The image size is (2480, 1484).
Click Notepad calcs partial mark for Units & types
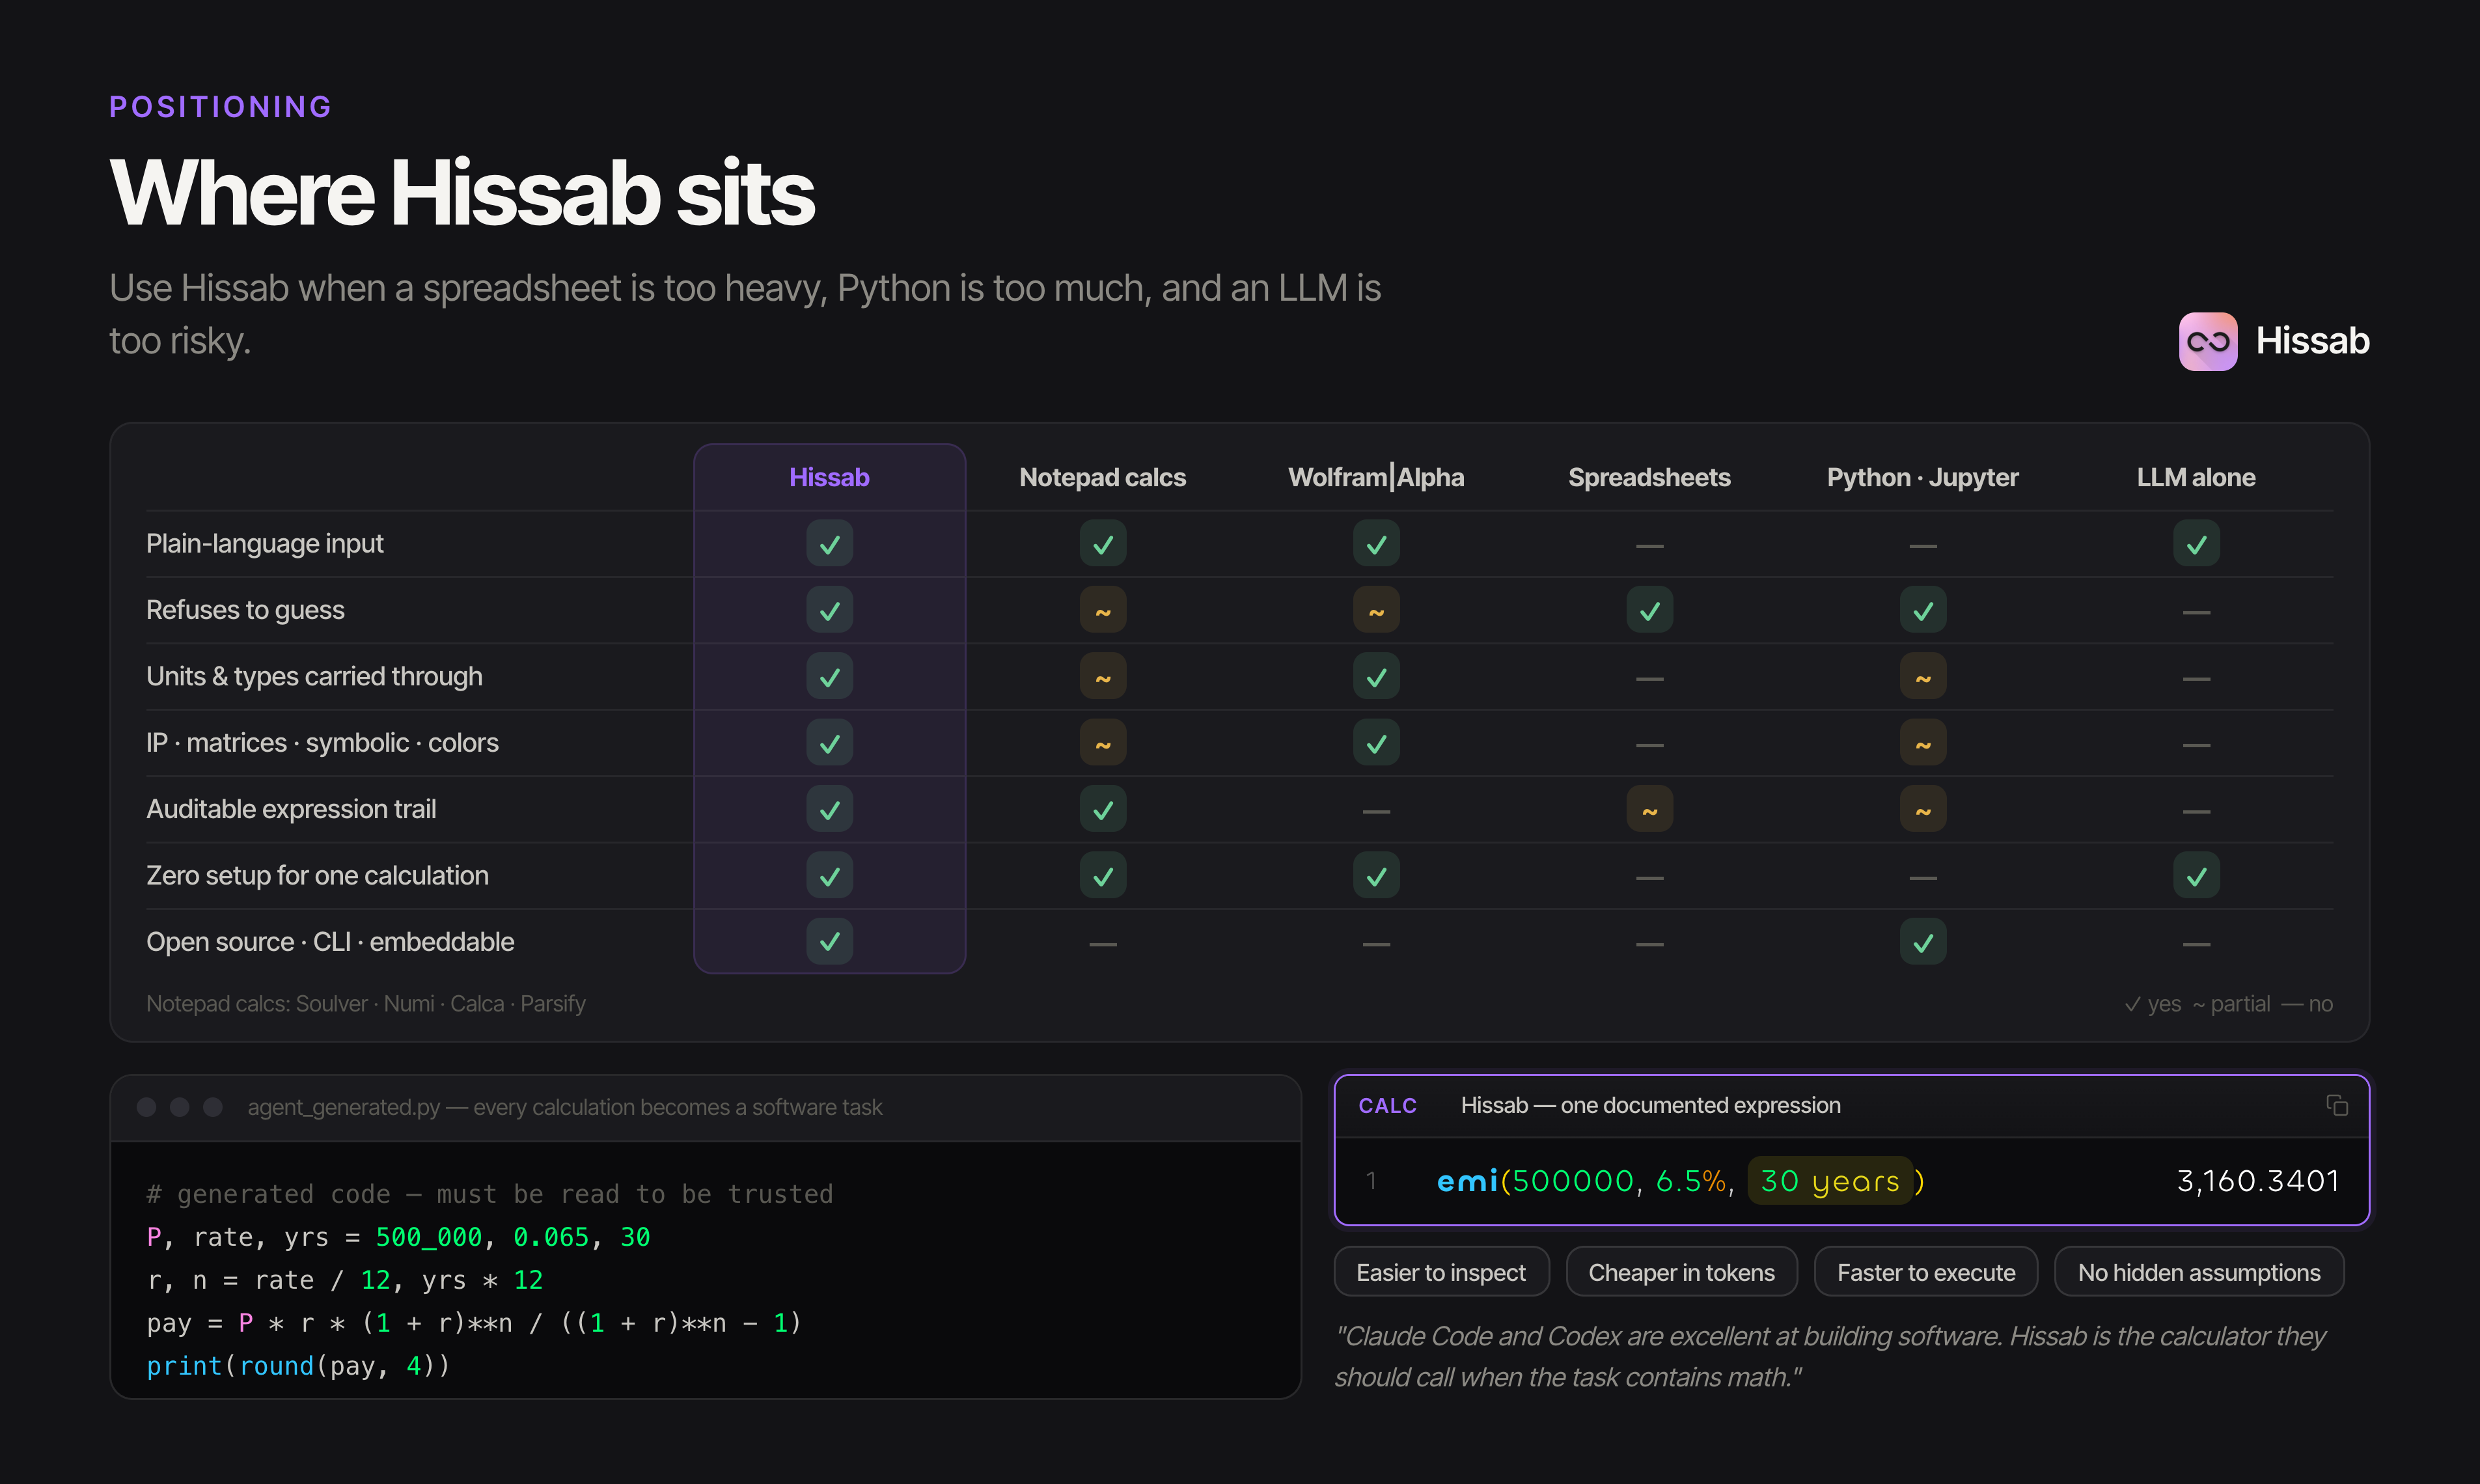click(1103, 677)
